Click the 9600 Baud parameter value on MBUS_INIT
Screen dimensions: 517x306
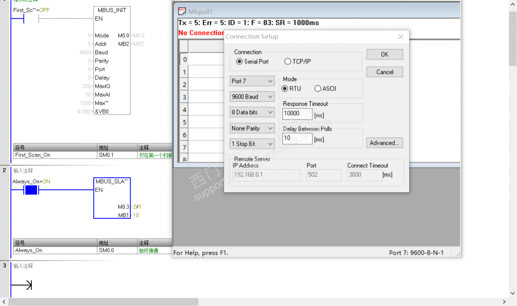click(85, 52)
